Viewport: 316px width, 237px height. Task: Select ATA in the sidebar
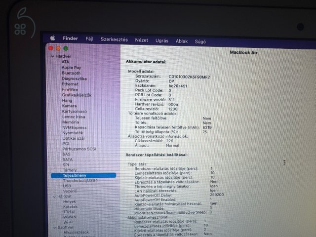[65, 62]
